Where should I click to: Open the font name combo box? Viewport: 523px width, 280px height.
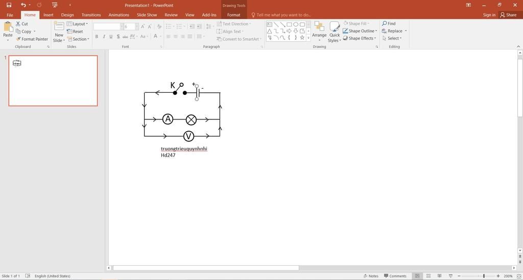[x=108, y=27]
